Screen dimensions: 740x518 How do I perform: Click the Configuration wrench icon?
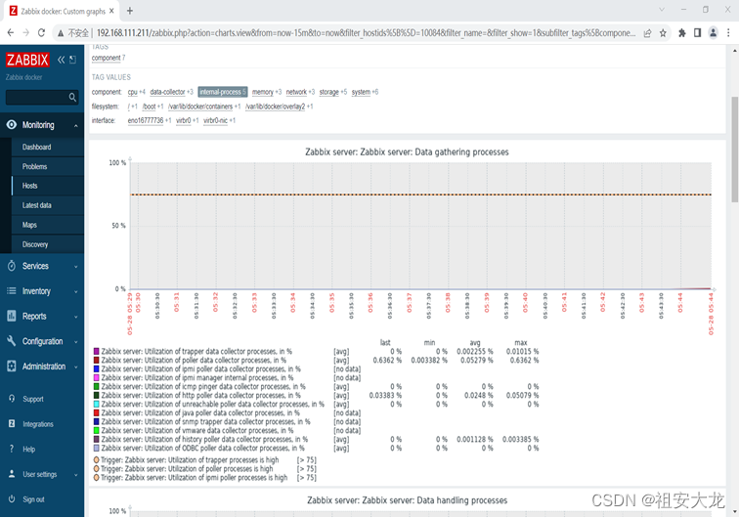coord(12,341)
